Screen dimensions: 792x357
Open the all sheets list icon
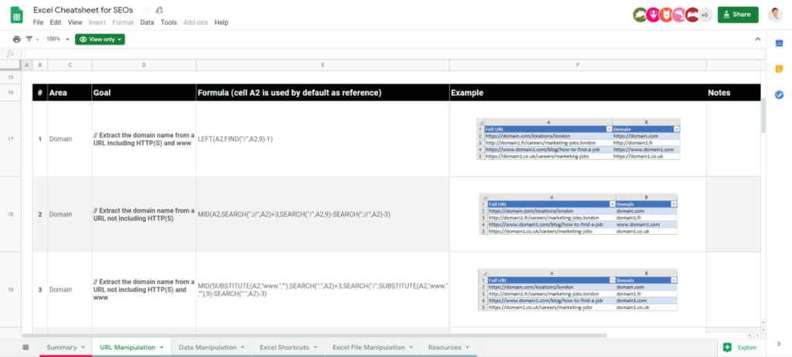[x=26, y=348]
